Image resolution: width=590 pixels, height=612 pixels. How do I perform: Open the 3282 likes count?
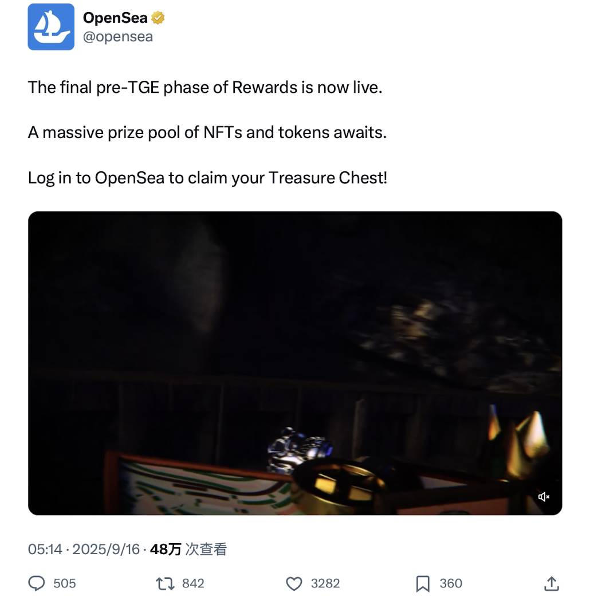coord(325,583)
